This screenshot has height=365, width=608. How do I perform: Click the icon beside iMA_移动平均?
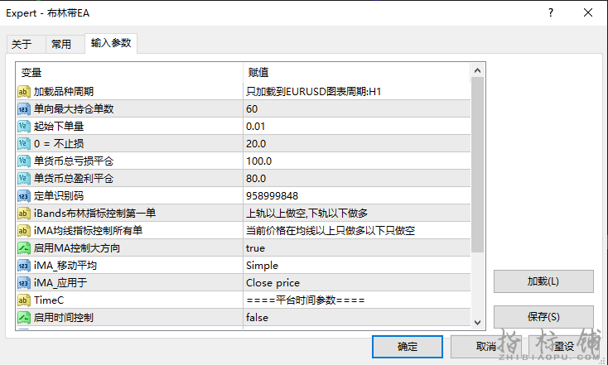(24, 266)
